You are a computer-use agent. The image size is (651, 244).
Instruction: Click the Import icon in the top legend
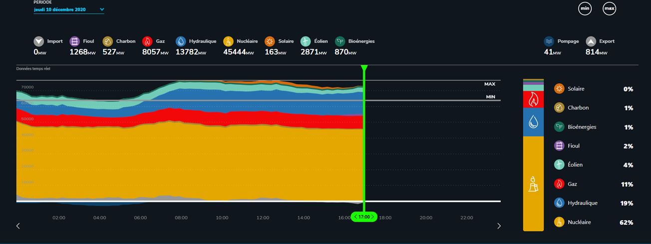(x=39, y=42)
